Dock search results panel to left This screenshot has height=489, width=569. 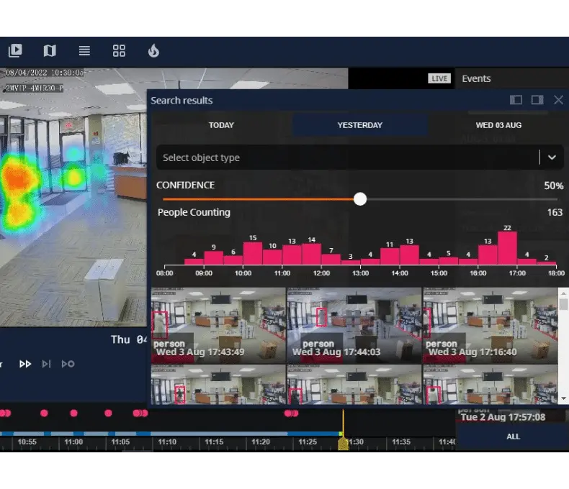516,100
